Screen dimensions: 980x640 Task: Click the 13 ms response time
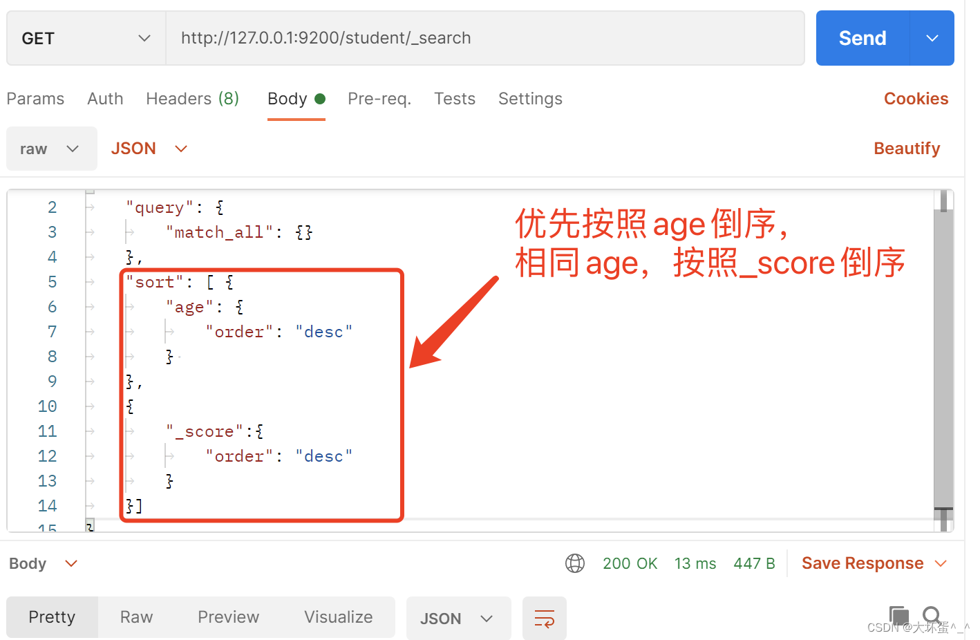pos(695,563)
